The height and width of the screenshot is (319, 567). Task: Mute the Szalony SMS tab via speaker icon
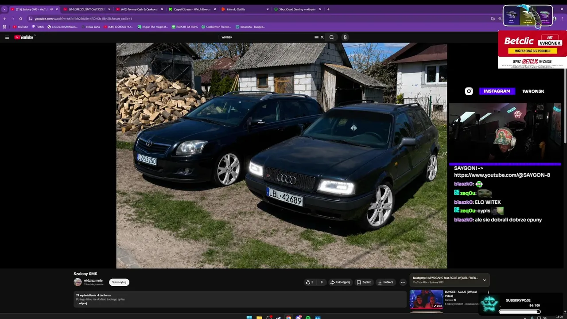[51, 9]
